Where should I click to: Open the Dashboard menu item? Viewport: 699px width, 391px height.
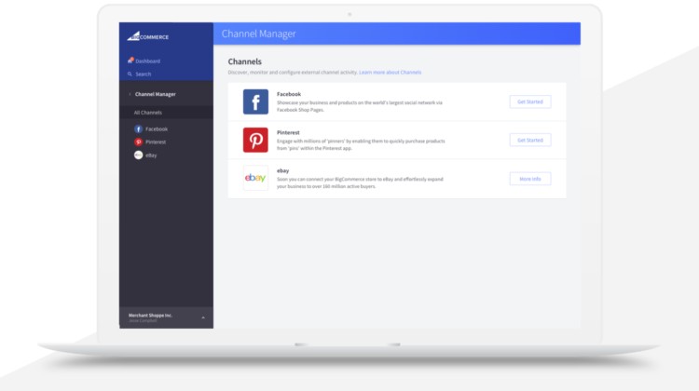click(147, 61)
